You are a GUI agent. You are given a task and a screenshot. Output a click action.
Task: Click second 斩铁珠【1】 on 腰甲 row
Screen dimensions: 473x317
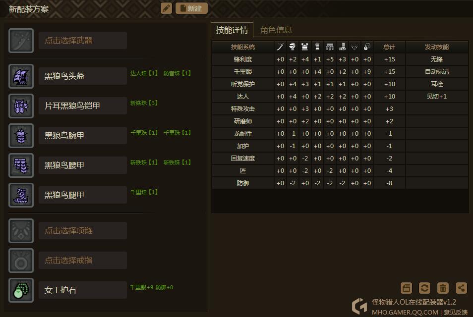coord(177,162)
